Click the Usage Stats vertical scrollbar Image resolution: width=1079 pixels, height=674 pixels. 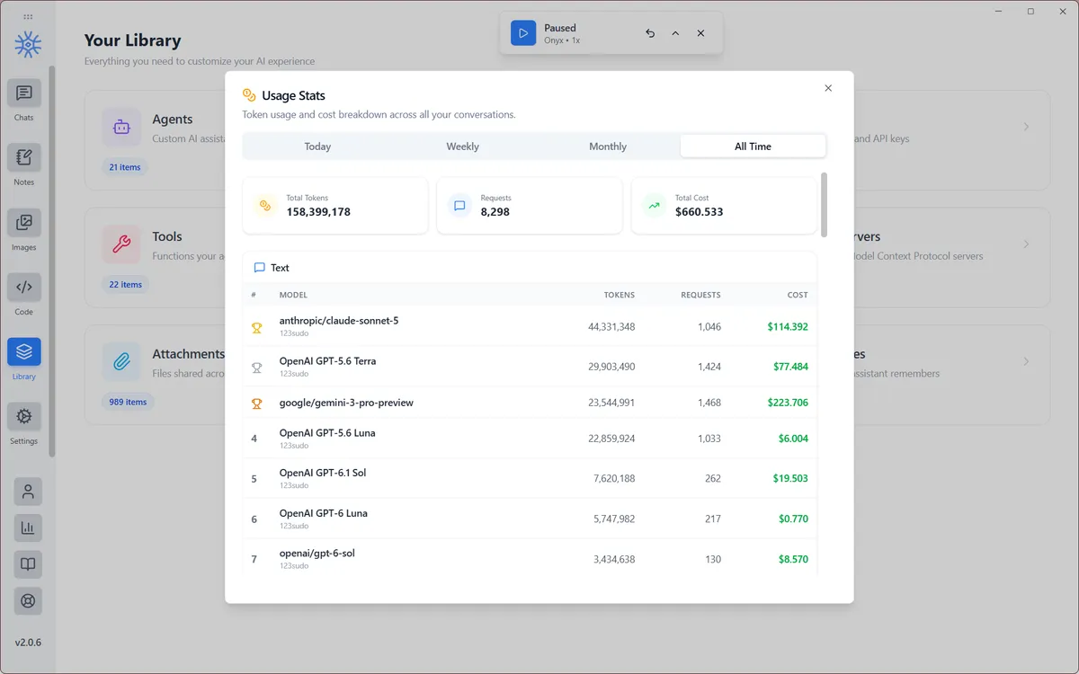tap(824, 204)
